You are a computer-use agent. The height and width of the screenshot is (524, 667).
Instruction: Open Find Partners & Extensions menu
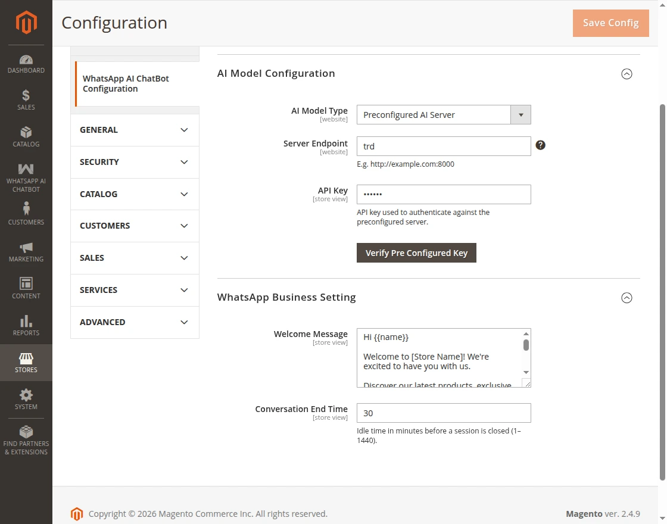26,441
